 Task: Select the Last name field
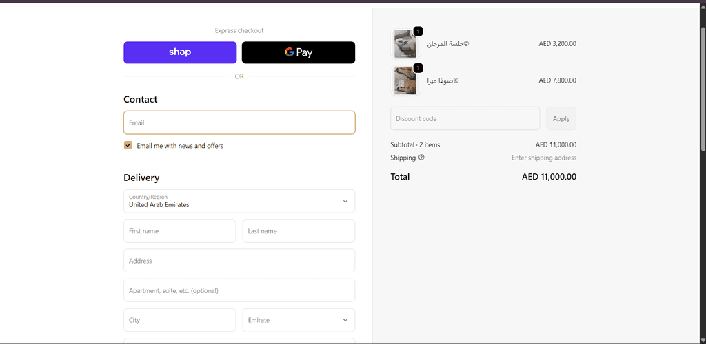click(299, 231)
